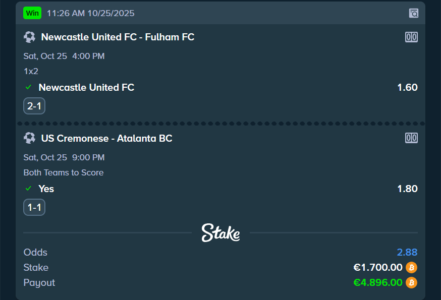Open US Cremonese - Atalanta BC match
The width and height of the screenshot is (441, 300).
tap(106, 138)
